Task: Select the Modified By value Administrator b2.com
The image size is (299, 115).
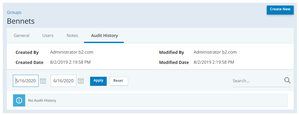Action: tap(215, 52)
